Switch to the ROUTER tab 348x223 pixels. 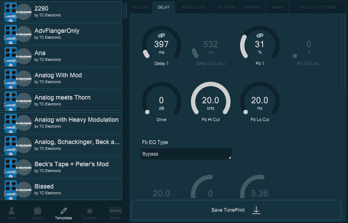tap(141, 7)
